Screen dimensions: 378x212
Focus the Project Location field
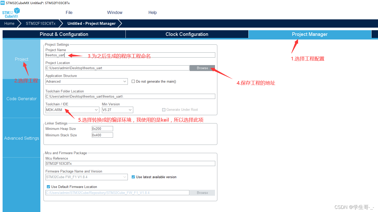tap(117, 68)
